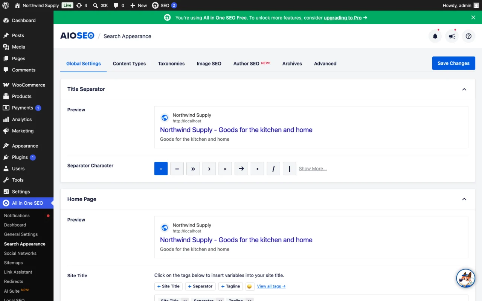
Task: Open WooCommerce in the sidebar
Action: point(27,85)
